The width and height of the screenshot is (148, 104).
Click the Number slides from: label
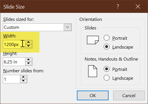pyautogui.click(x=23, y=71)
